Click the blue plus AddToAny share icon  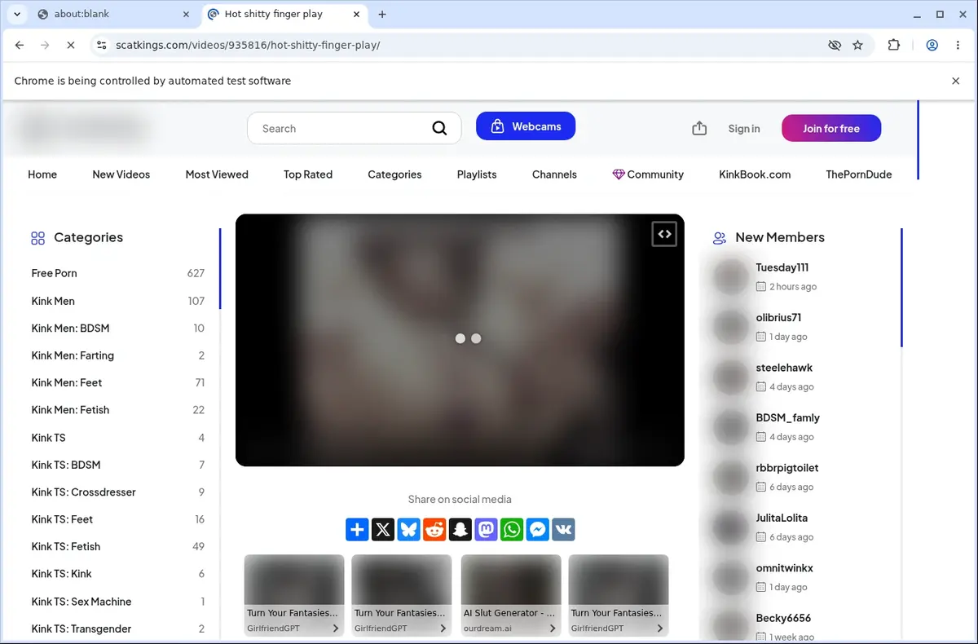pos(357,530)
